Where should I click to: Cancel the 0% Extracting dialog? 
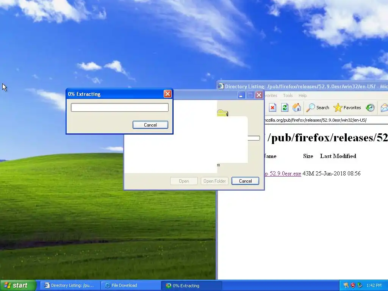pos(150,125)
